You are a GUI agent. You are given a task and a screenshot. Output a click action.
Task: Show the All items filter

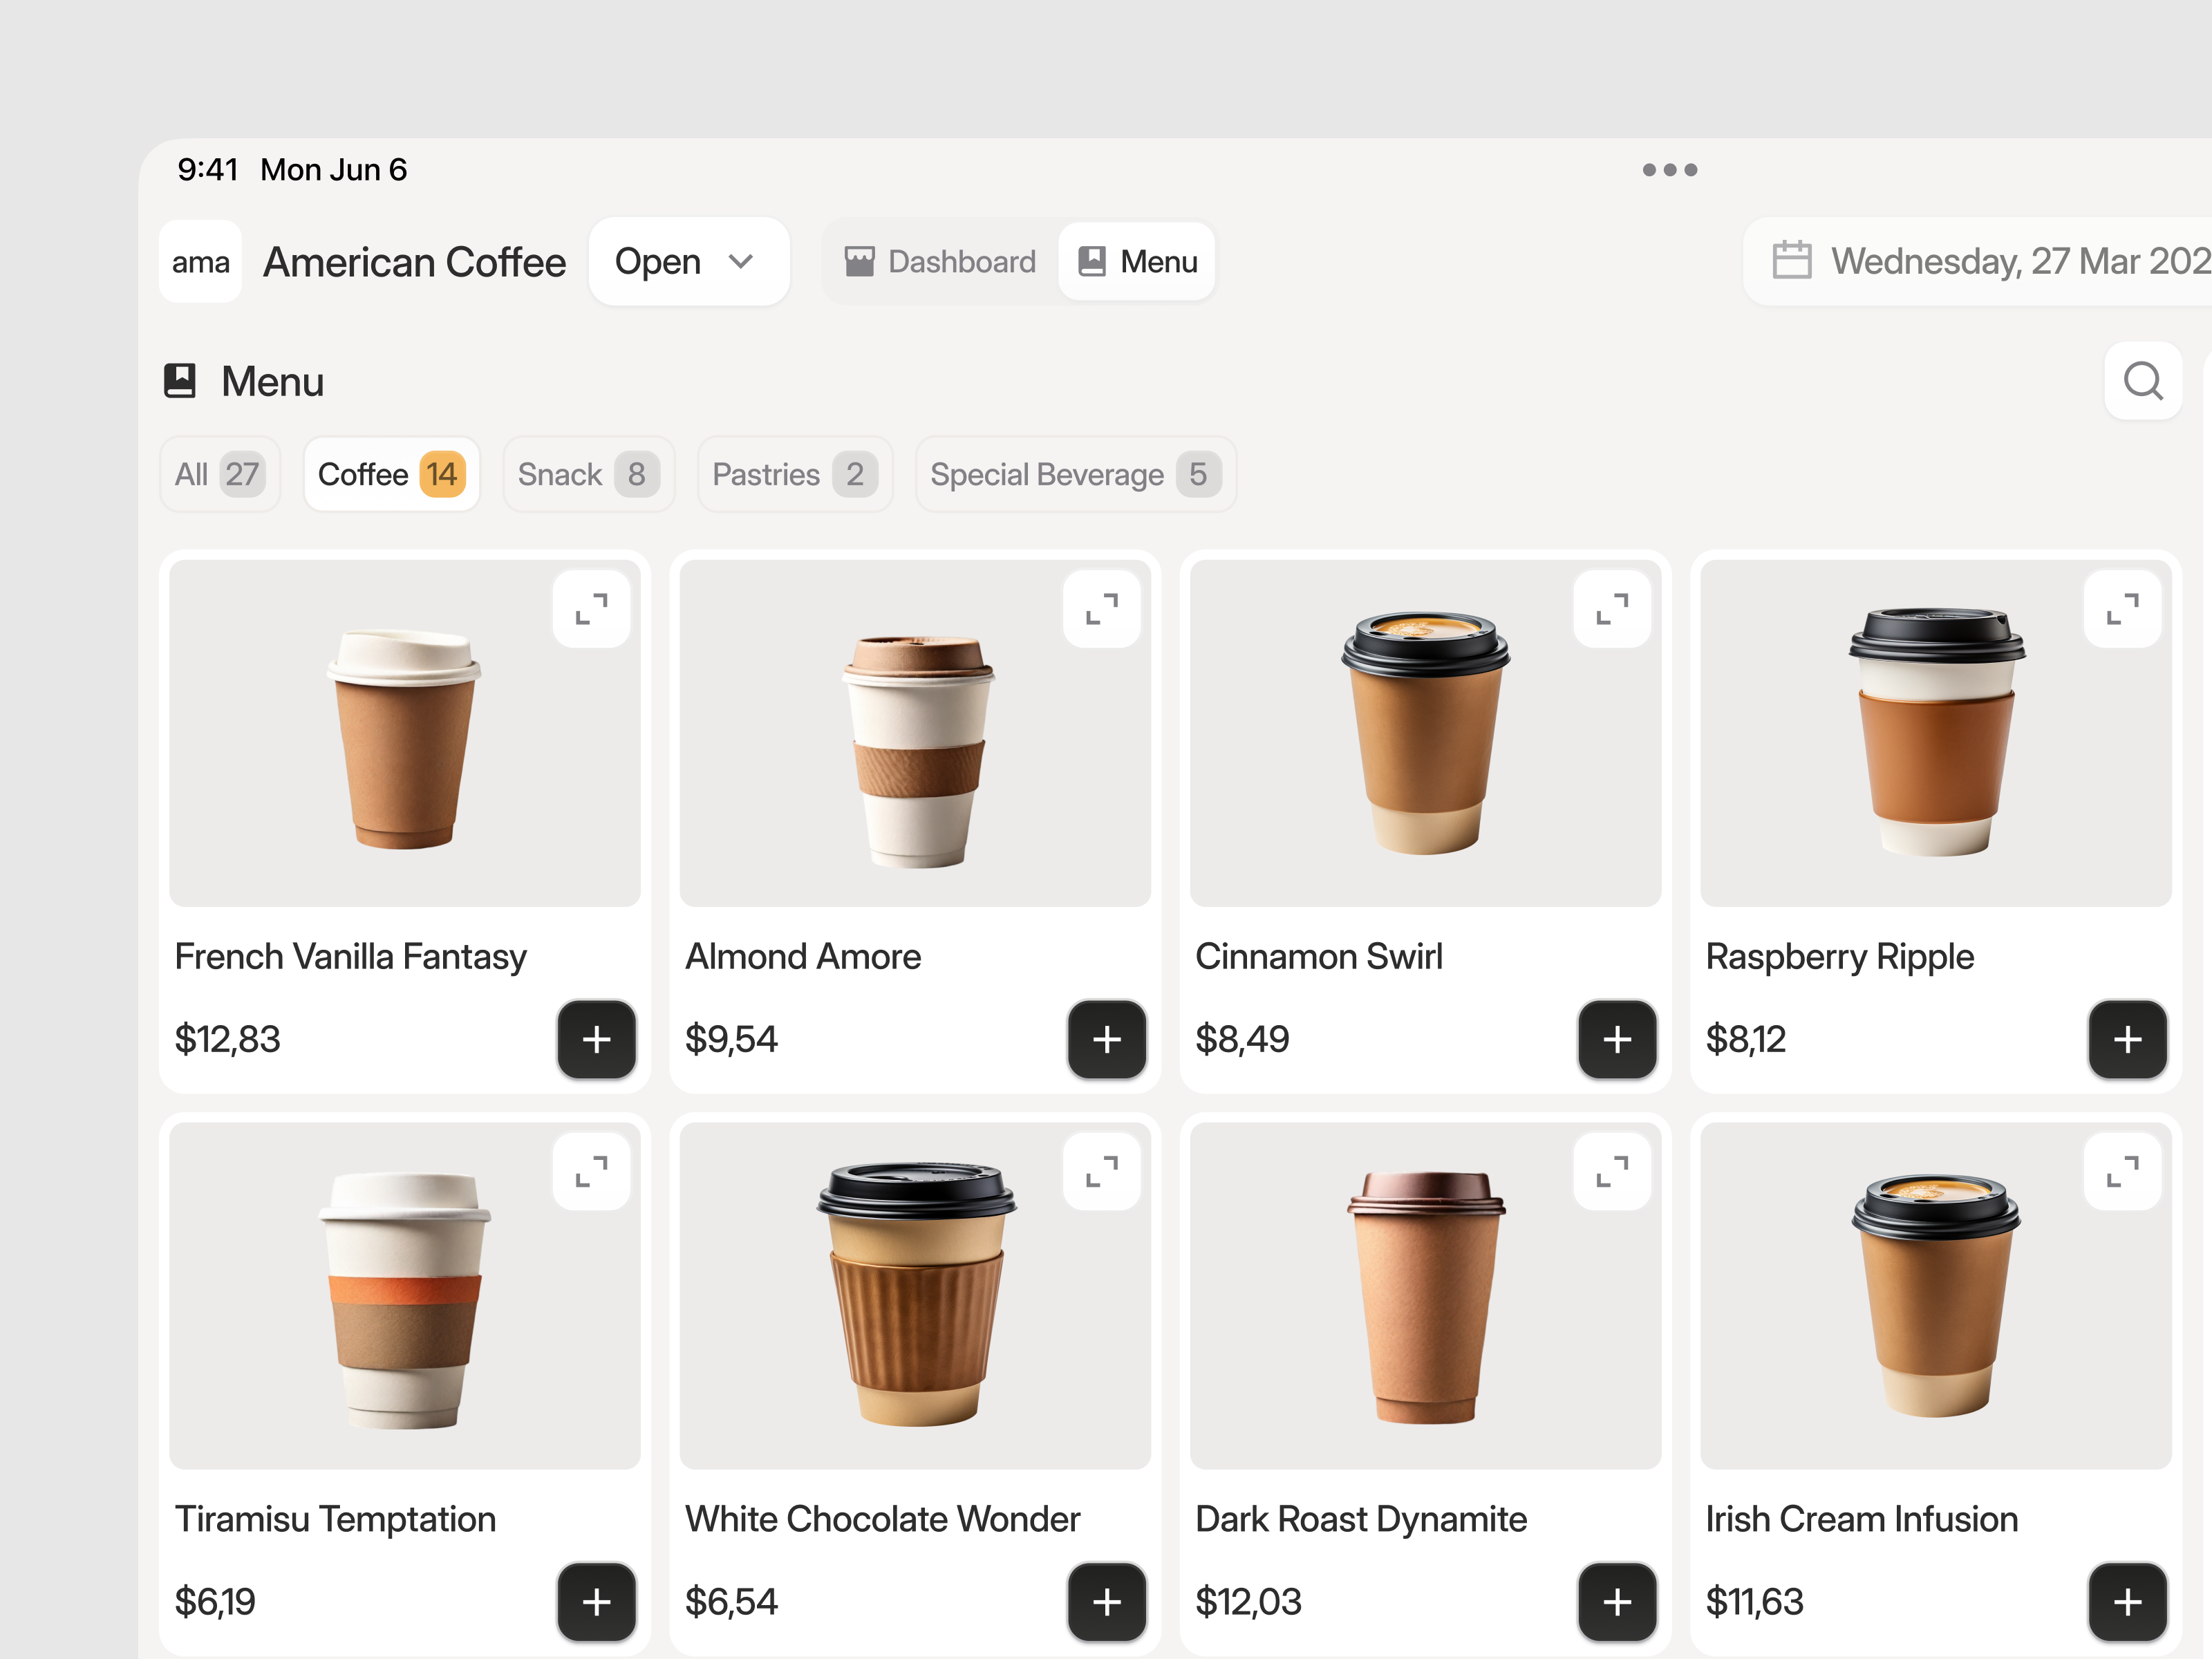pos(219,474)
